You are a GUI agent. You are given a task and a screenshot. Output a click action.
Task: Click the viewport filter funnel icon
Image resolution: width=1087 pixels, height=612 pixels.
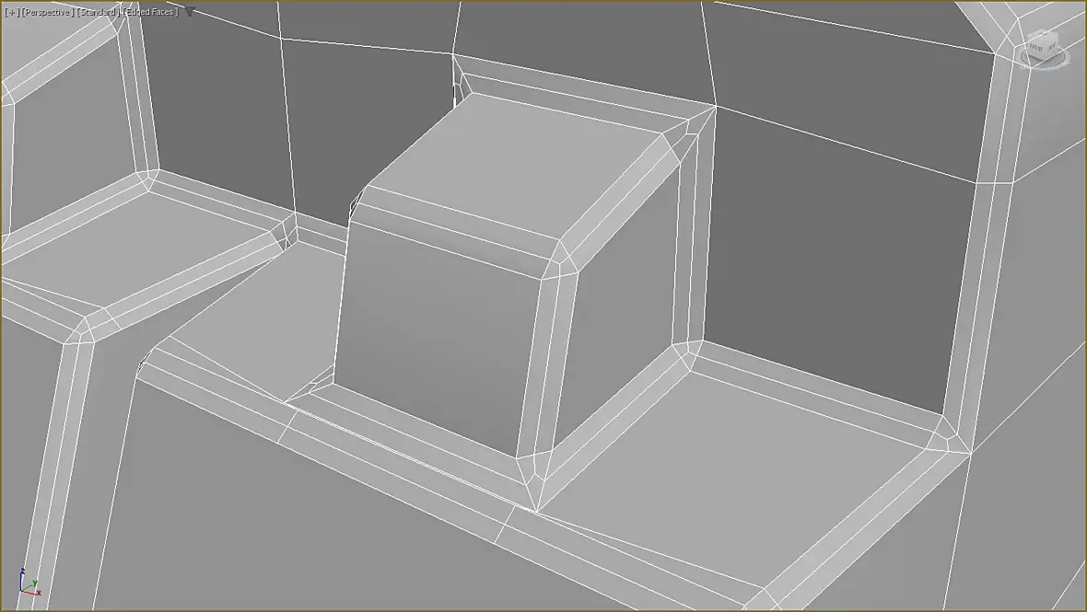click(189, 12)
